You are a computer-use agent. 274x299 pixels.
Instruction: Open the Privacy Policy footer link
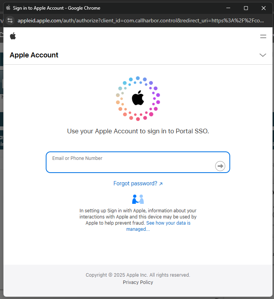coord(138,282)
